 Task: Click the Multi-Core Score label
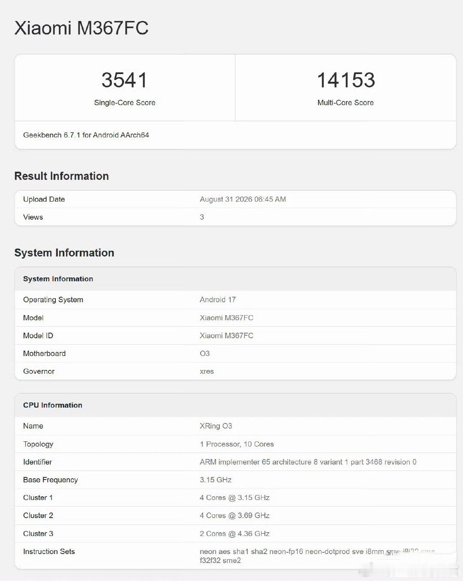tap(346, 103)
